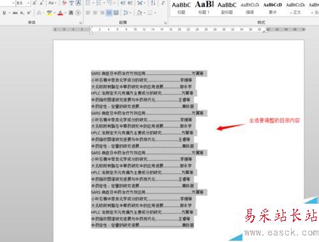Open the font name dropdown
Image resolution: width=319 pixels, height=242 pixels.
pos(13,3)
